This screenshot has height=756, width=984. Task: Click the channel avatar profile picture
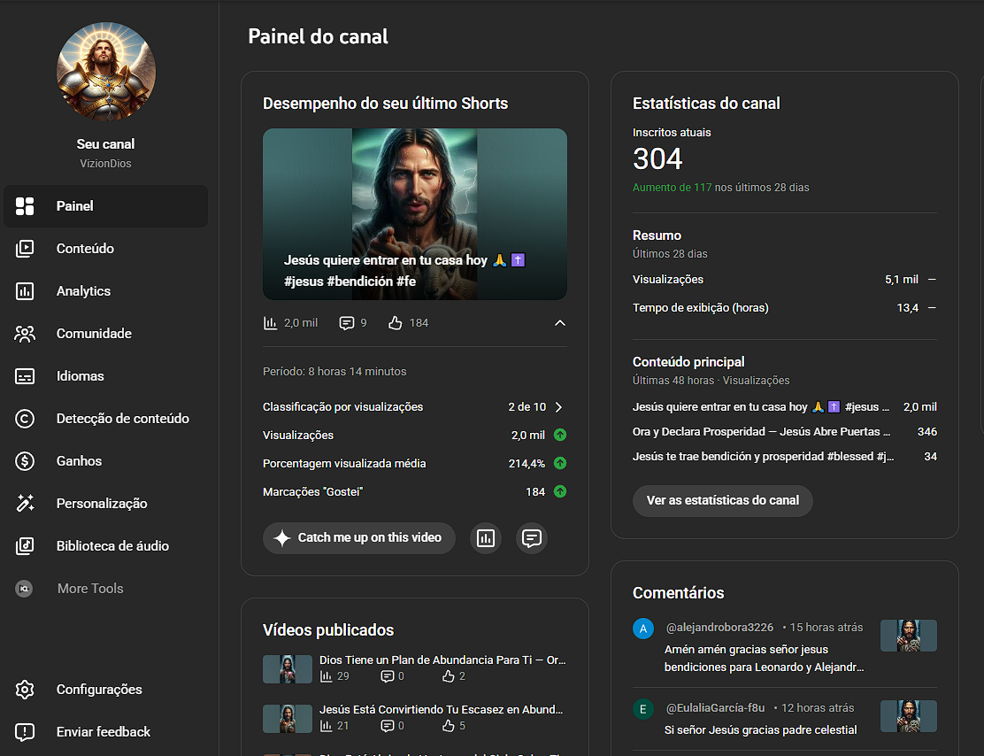(106, 72)
